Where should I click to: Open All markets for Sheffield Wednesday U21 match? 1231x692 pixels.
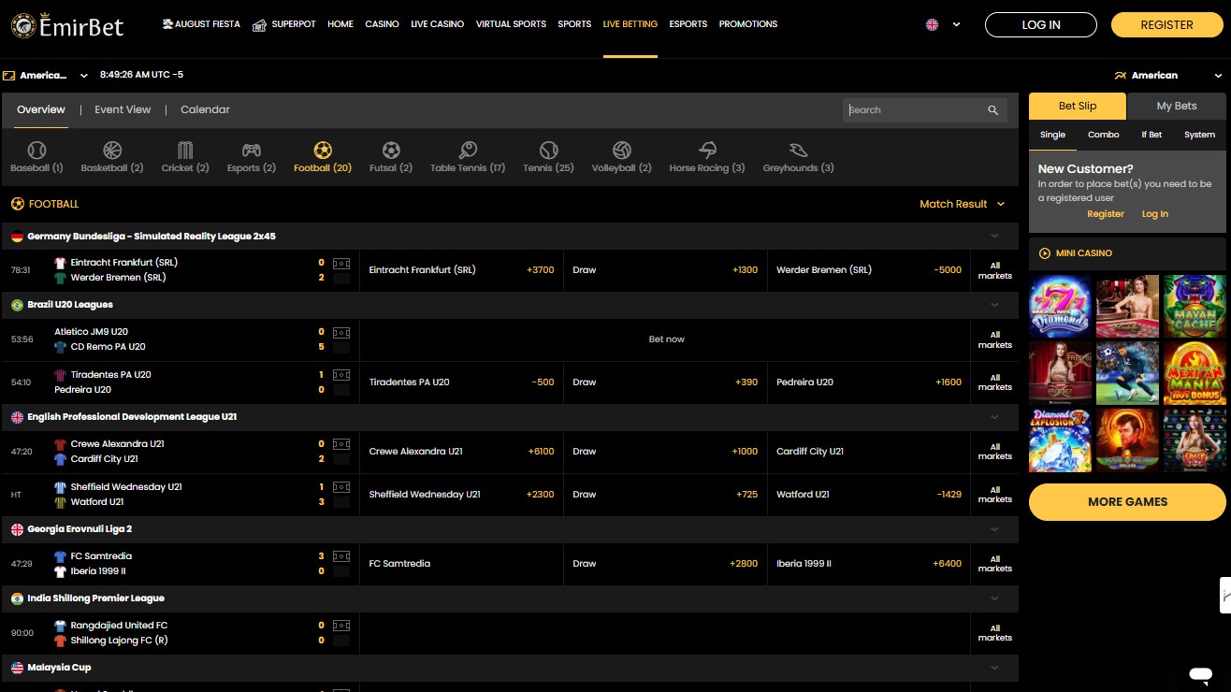(994, 495)
